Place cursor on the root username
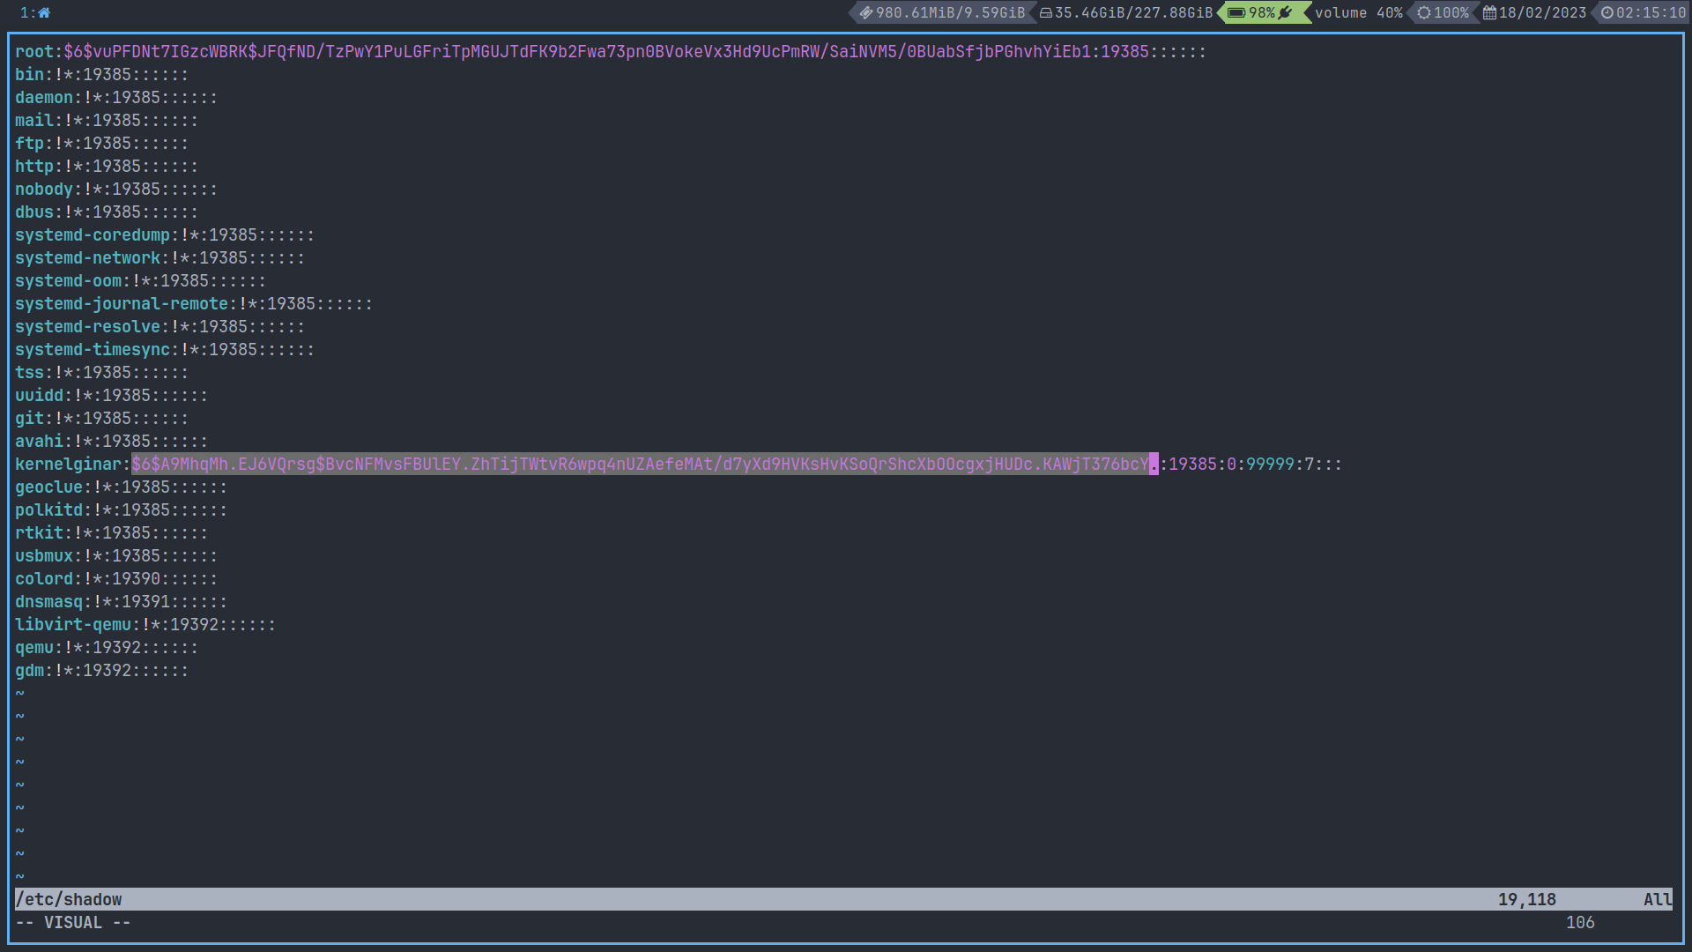Screen dimensions: 1692x952 click(34, 52)
